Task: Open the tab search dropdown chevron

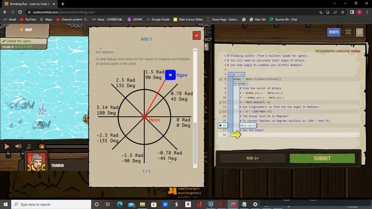Action: (x=334, y=3)
